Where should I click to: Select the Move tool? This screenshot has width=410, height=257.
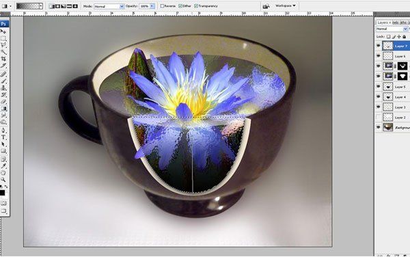tap(3, 31)
